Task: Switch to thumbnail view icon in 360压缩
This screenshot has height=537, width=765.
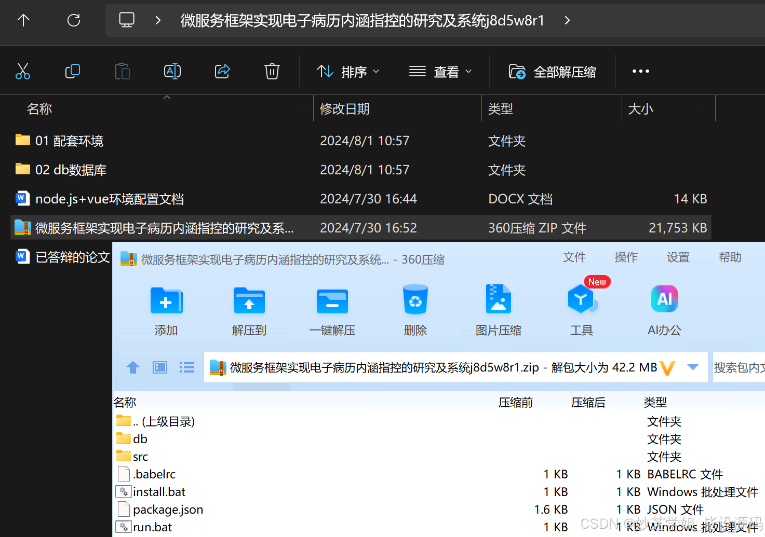Action: click(160, 367)
